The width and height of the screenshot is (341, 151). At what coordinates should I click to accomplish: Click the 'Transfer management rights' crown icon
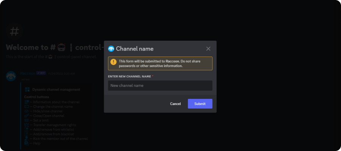coord(27,125)
